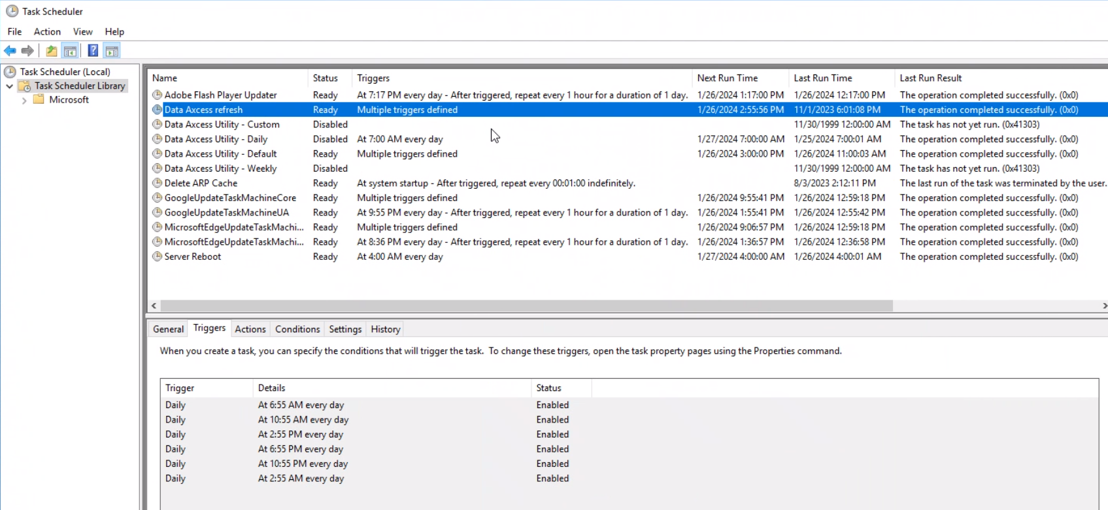Switch to the Conditions tab
Screen dimensions: 1108x510
click(297, 329)
